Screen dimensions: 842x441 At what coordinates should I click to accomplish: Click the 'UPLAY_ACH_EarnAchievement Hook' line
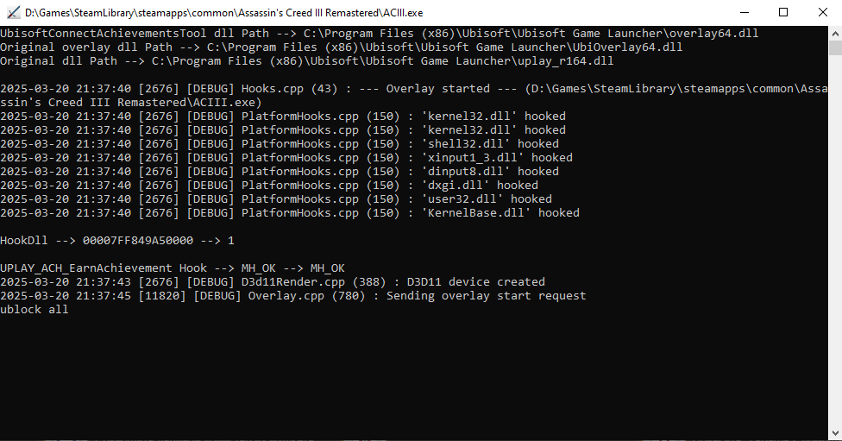(173, 268)
